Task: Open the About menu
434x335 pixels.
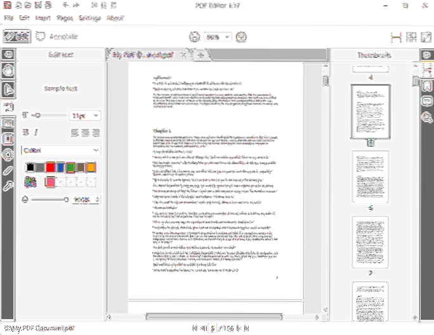Action: 115,18
